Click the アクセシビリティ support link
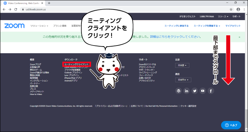This screenshot has width=248, height=132. pyautogui.click(x=147, y=80)
